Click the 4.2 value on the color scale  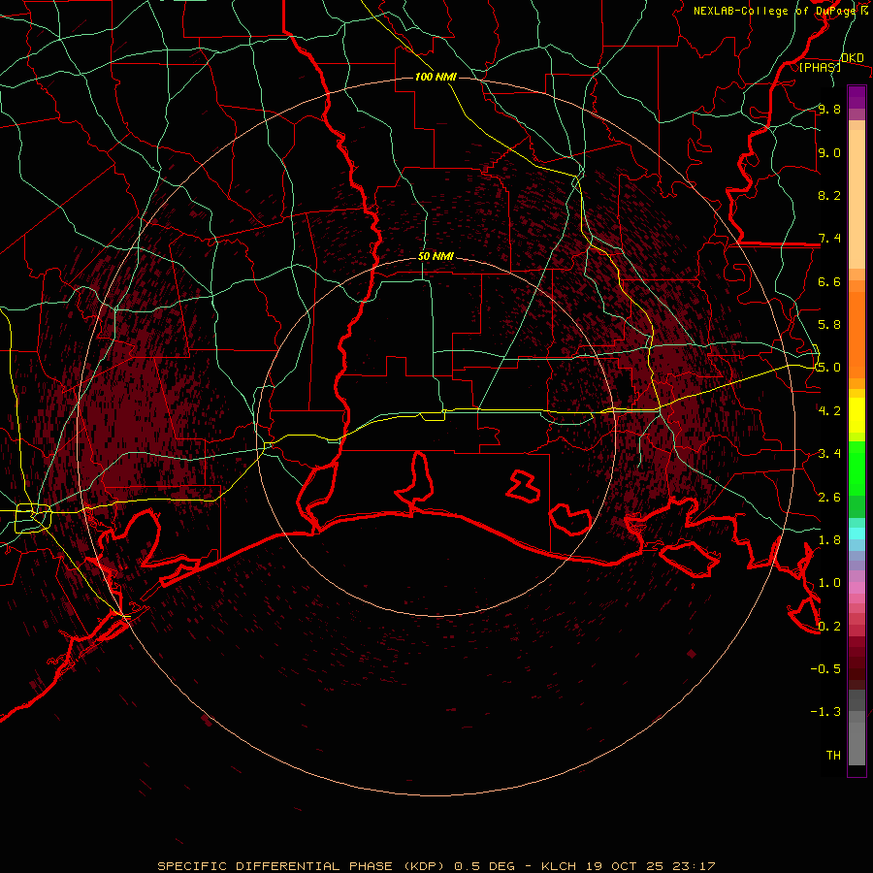pyautogui.click(x=829, y=410)
